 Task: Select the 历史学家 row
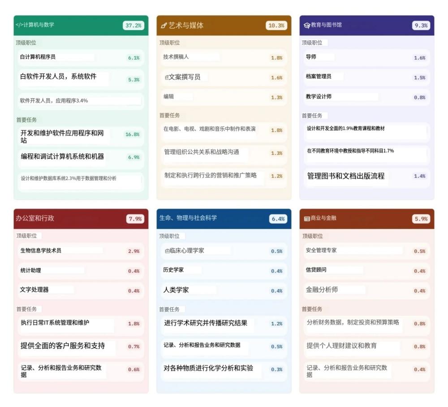pos(224,271)
